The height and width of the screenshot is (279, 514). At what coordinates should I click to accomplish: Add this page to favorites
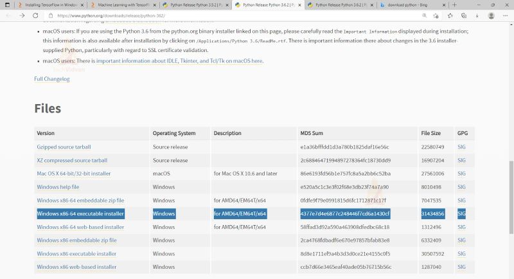click(436, 15)
